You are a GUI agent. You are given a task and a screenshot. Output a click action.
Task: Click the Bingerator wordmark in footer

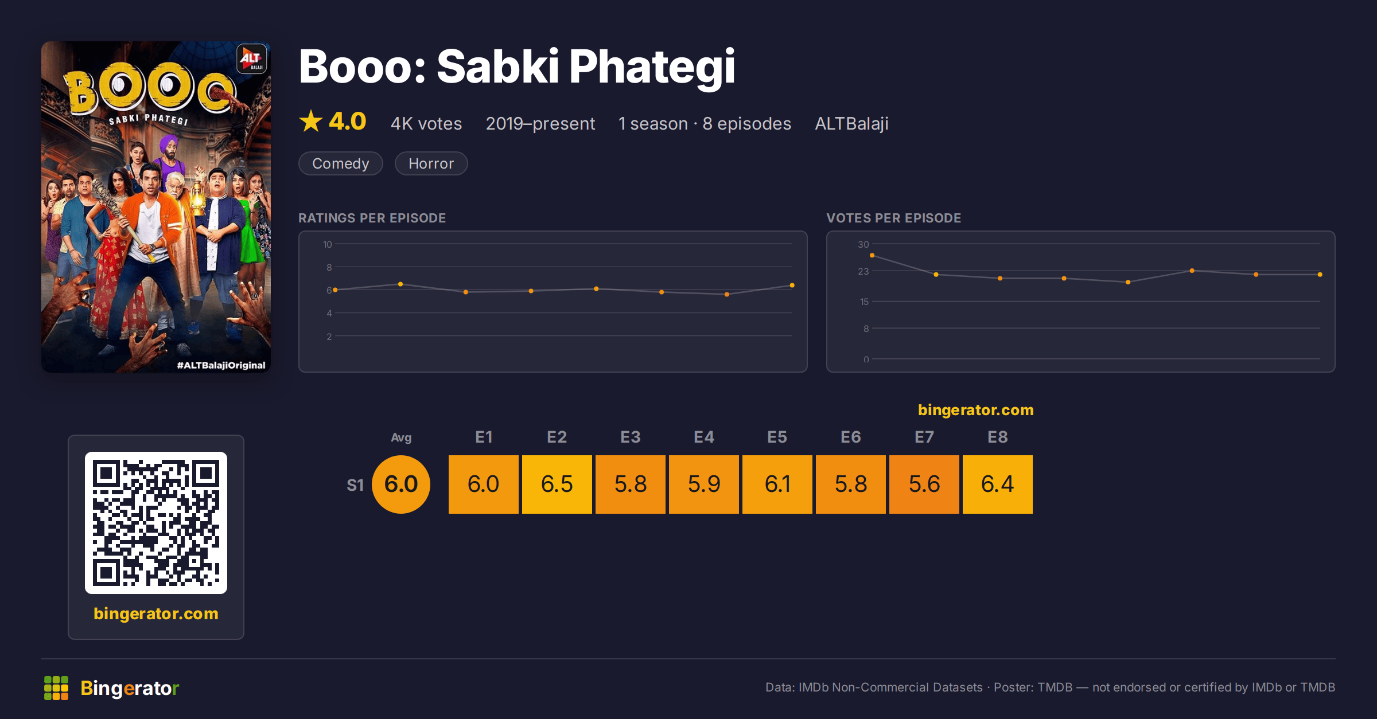coord(130,688)
